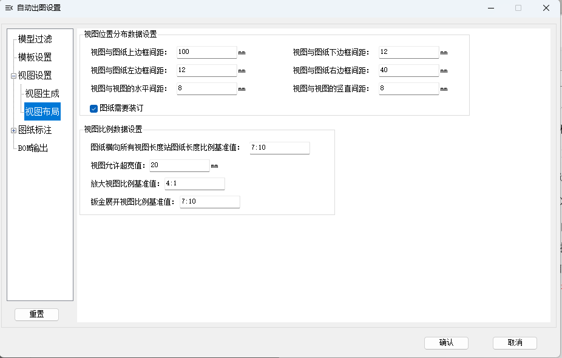562x358 pixels.
Task: Expand the 图纸标注 tree node
Action: (x=13, y=130)
